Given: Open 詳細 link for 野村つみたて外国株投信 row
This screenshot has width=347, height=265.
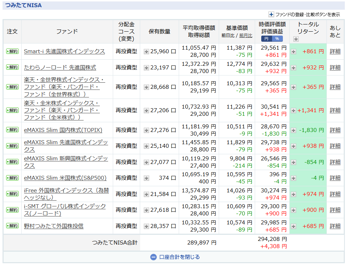Looking at the screenshot, I should pyautogui.click(x=335, y=226).
